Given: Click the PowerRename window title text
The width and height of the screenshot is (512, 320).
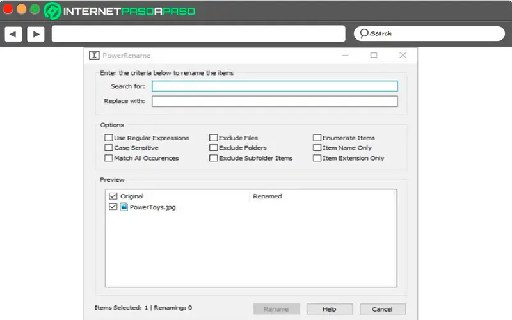Looking at the screenshot, I should [127, 56].
